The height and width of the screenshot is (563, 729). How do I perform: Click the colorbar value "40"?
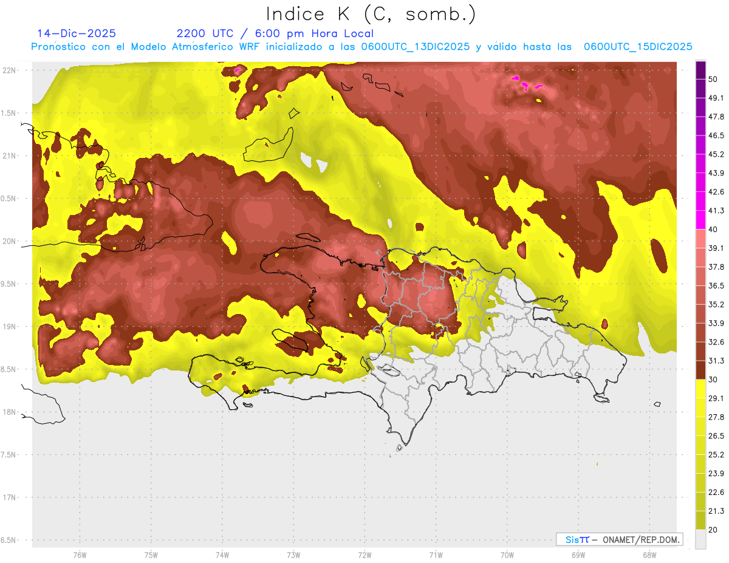click(x=713, y=230)
